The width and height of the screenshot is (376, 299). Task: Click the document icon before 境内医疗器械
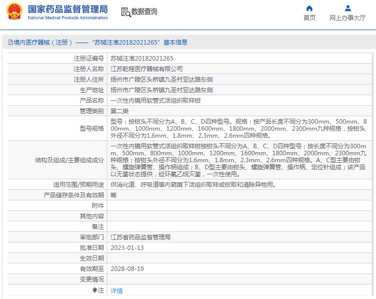(11, 43)
